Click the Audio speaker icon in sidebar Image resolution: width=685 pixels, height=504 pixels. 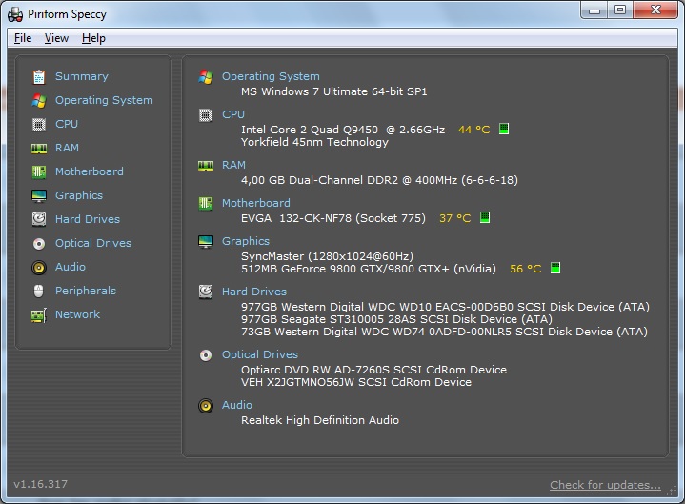39,267
